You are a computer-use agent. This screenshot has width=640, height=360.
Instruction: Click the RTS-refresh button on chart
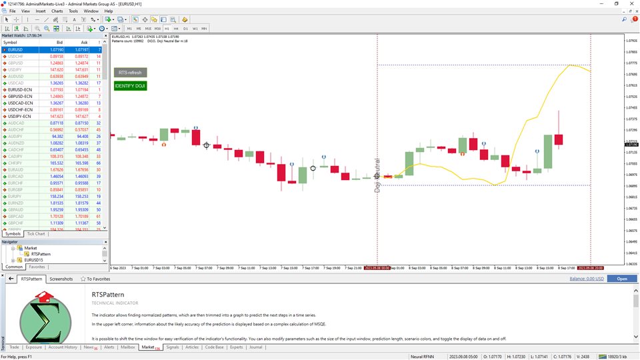[130, 73]
